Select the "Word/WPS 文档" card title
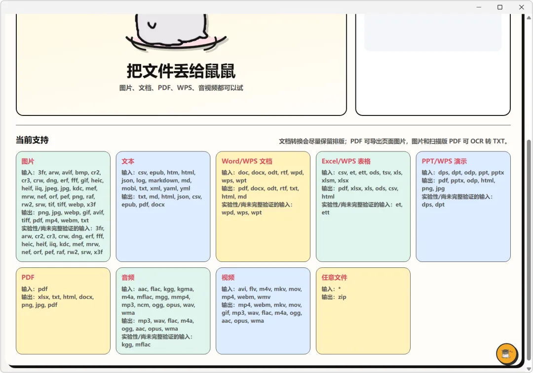 click(x=247, y=161)
